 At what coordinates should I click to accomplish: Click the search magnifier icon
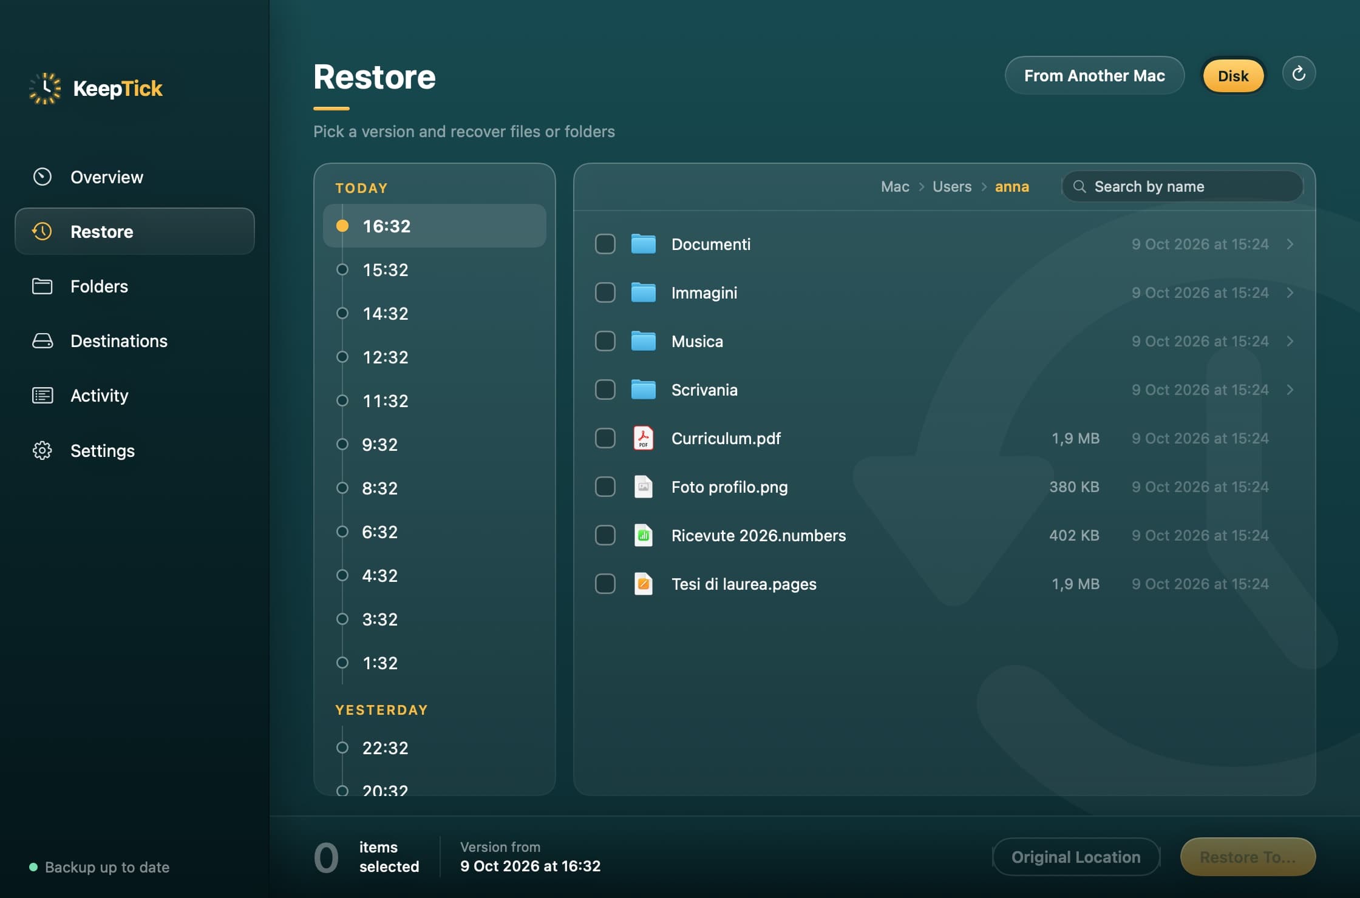[1079, 186]
